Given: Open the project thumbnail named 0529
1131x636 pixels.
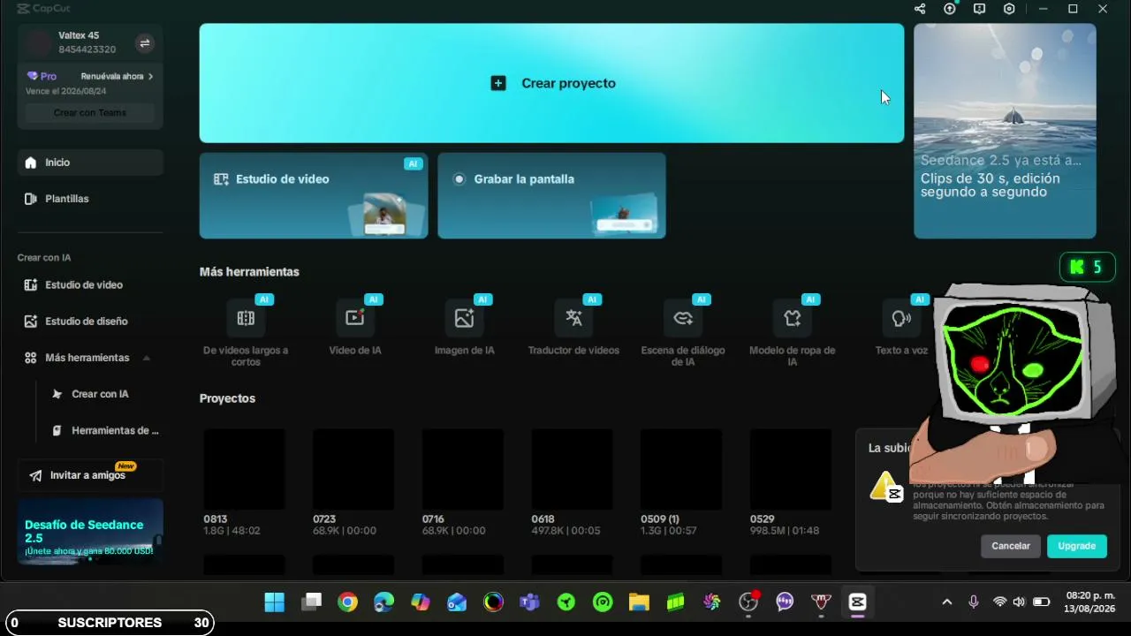Looking at the screenshot, I should (791, 469).
